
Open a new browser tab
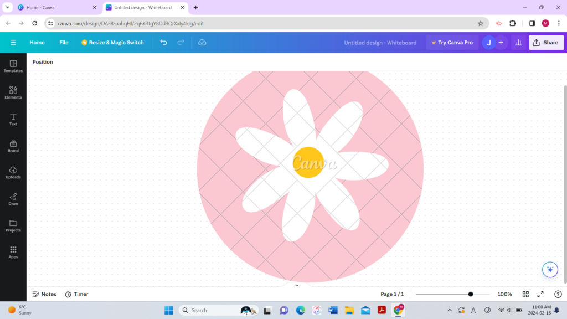tap(195, 7)
